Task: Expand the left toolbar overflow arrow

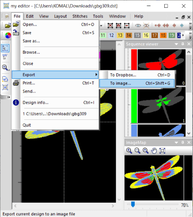Action: pos(9,97)
